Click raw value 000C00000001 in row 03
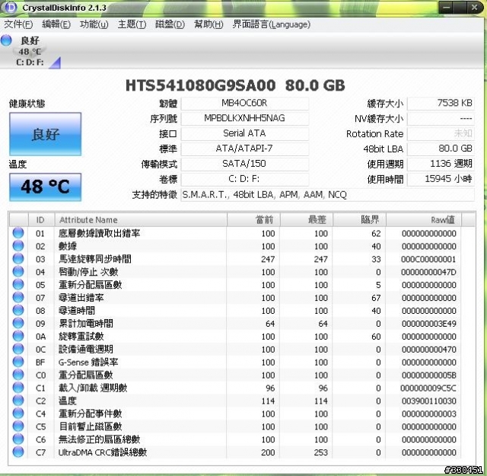The height and width of the screenshot is (476, 487). 428,259
